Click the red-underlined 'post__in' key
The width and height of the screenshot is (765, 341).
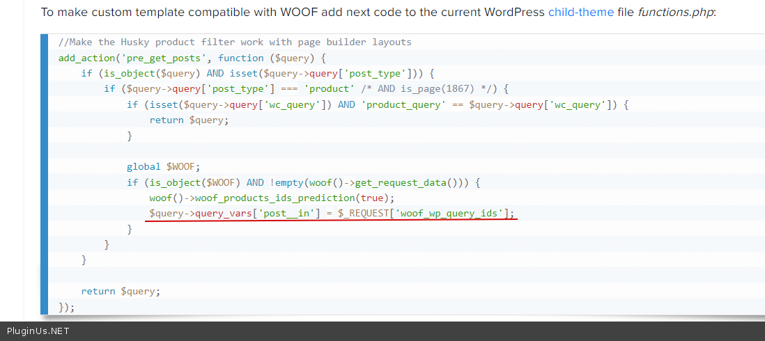tap(287, 213)
